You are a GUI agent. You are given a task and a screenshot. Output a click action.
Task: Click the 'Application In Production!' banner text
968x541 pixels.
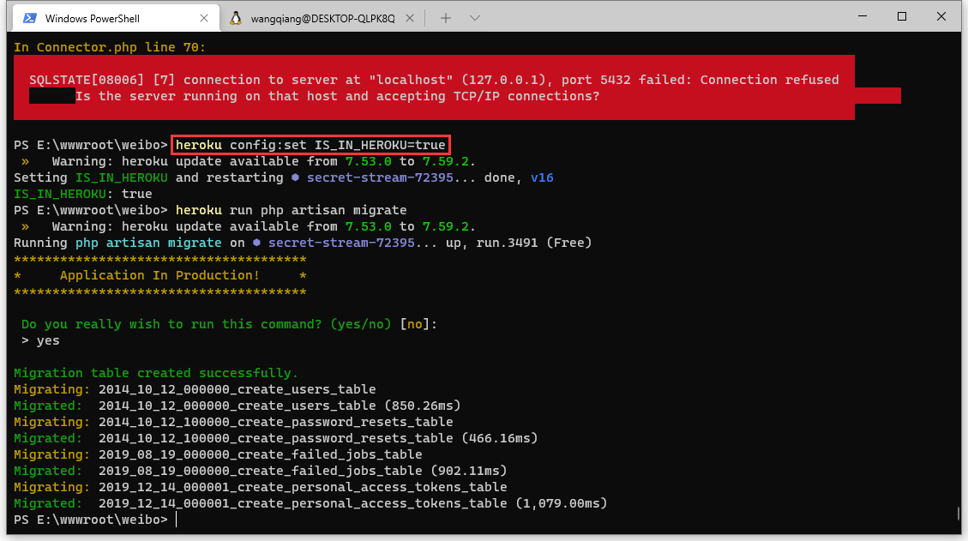[159, 275]
